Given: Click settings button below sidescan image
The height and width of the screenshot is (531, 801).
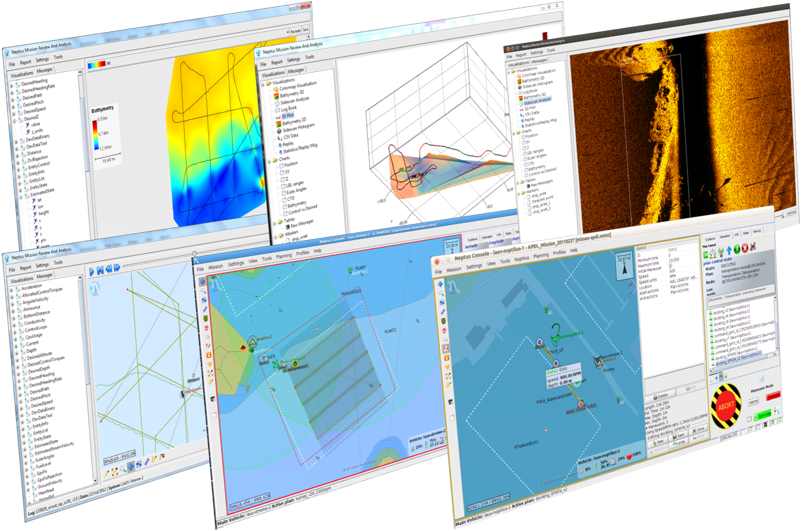Looking at the screenshot, I should tap(790, 213).
